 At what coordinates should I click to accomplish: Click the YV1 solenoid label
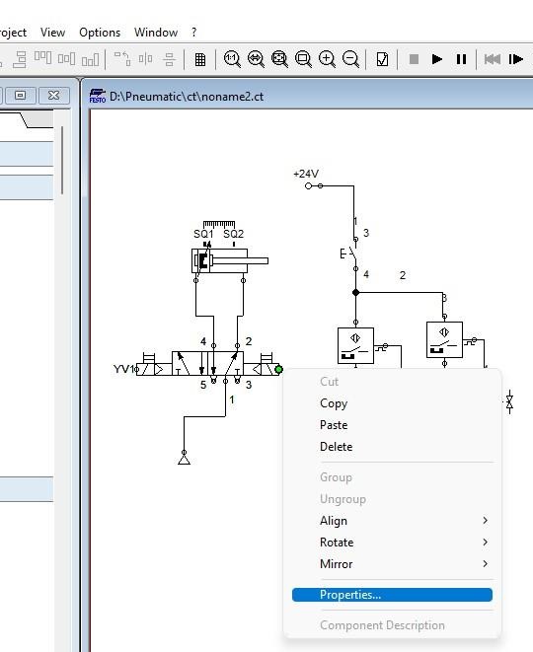point(123,369)
